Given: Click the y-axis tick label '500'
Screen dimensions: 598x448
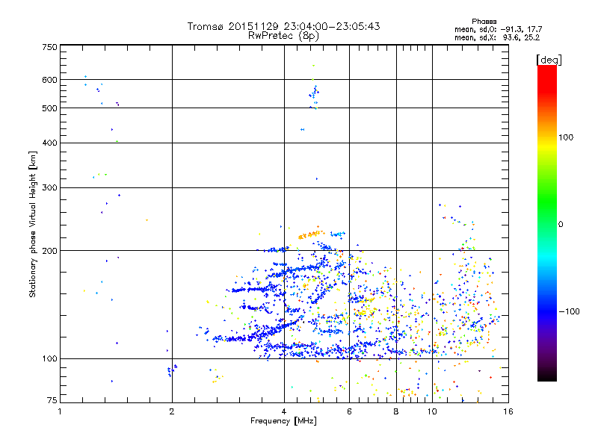Looking at the screenshot, I should pyautogui.click(x=49, y=108).
